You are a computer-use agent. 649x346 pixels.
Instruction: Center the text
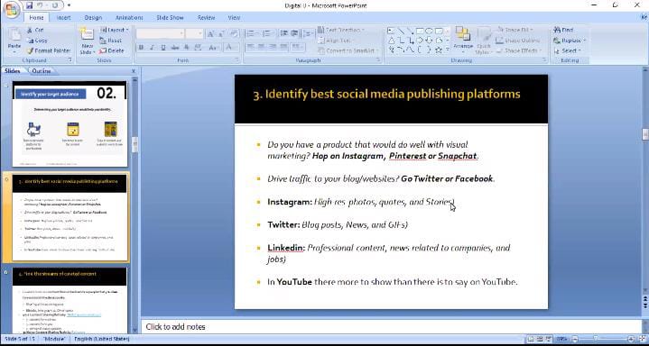262,47
